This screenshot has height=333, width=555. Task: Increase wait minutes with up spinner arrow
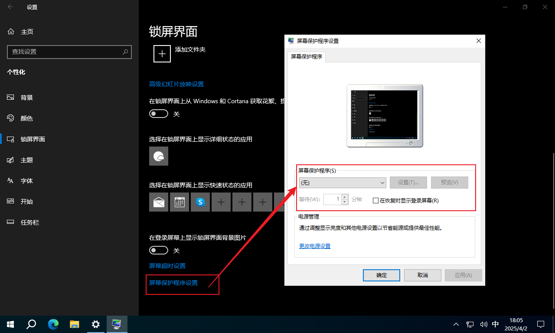(x=344, y=197)
